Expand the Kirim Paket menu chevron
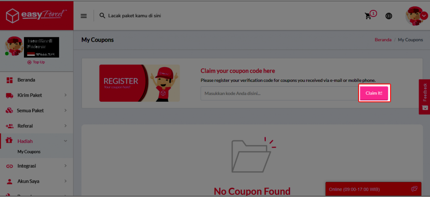This screenshot has width=430, height=197. pos(66,95)
